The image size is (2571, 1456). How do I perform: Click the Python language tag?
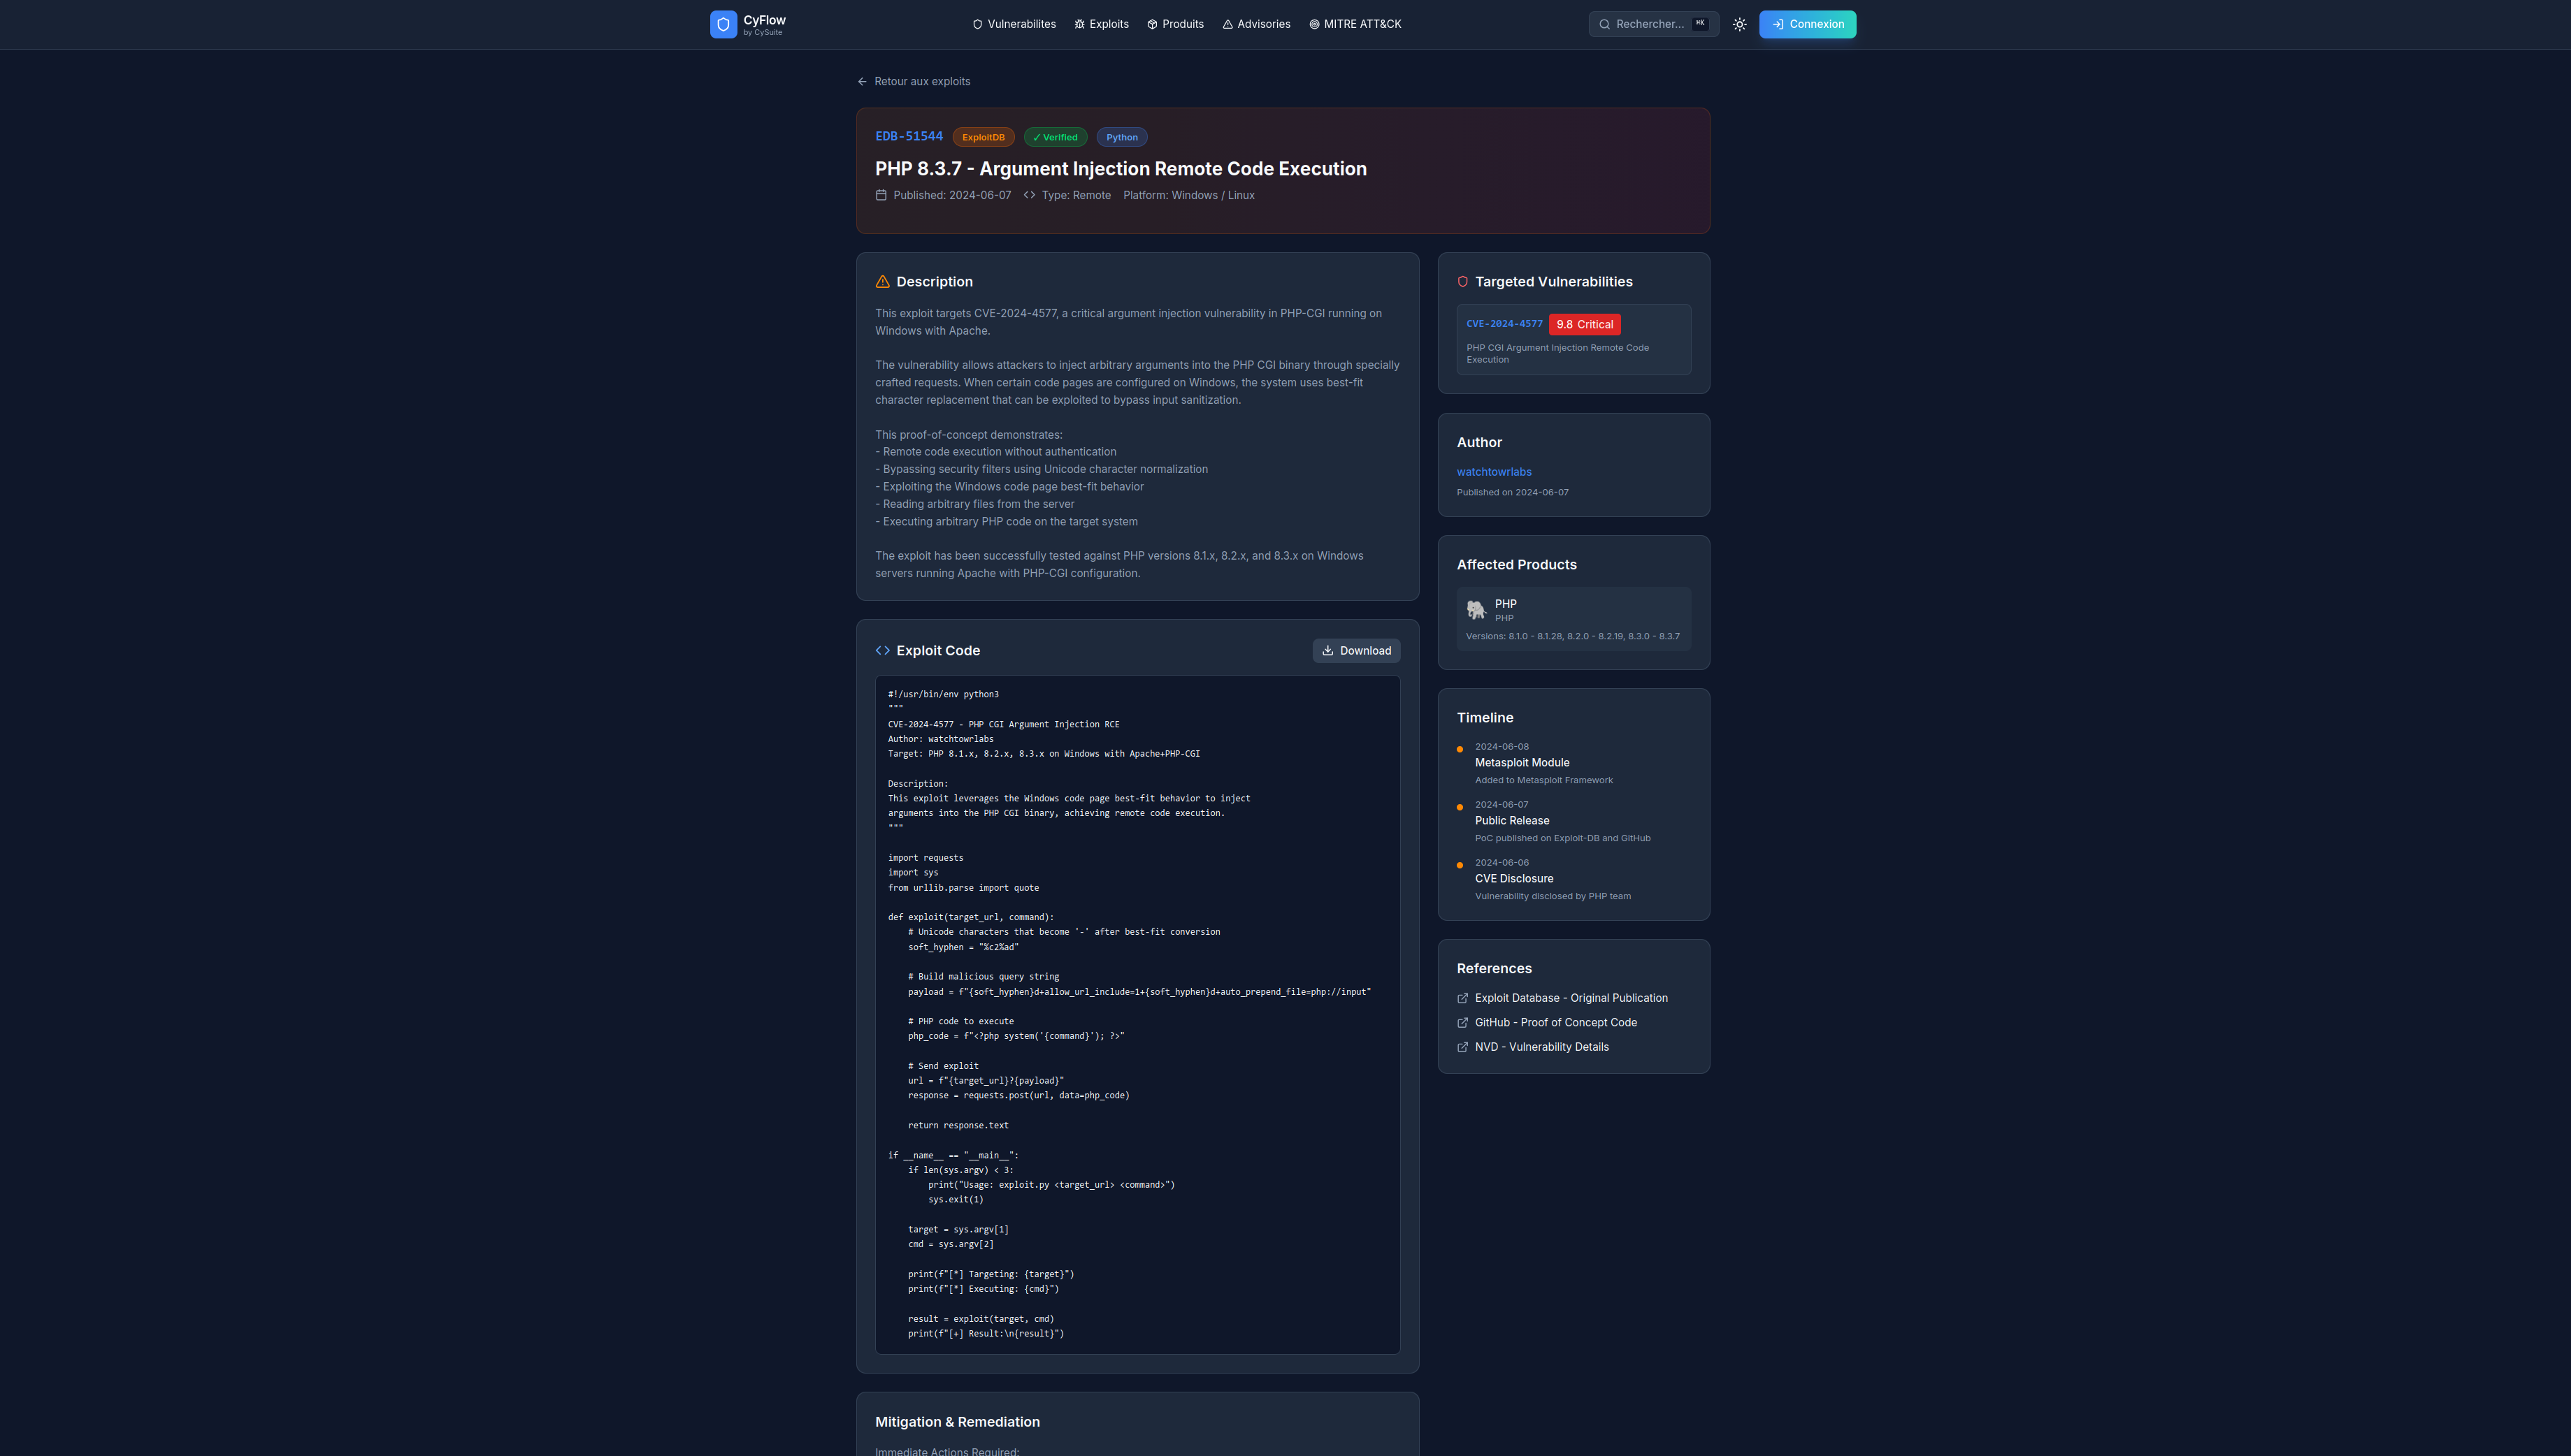pos(1121,138)
